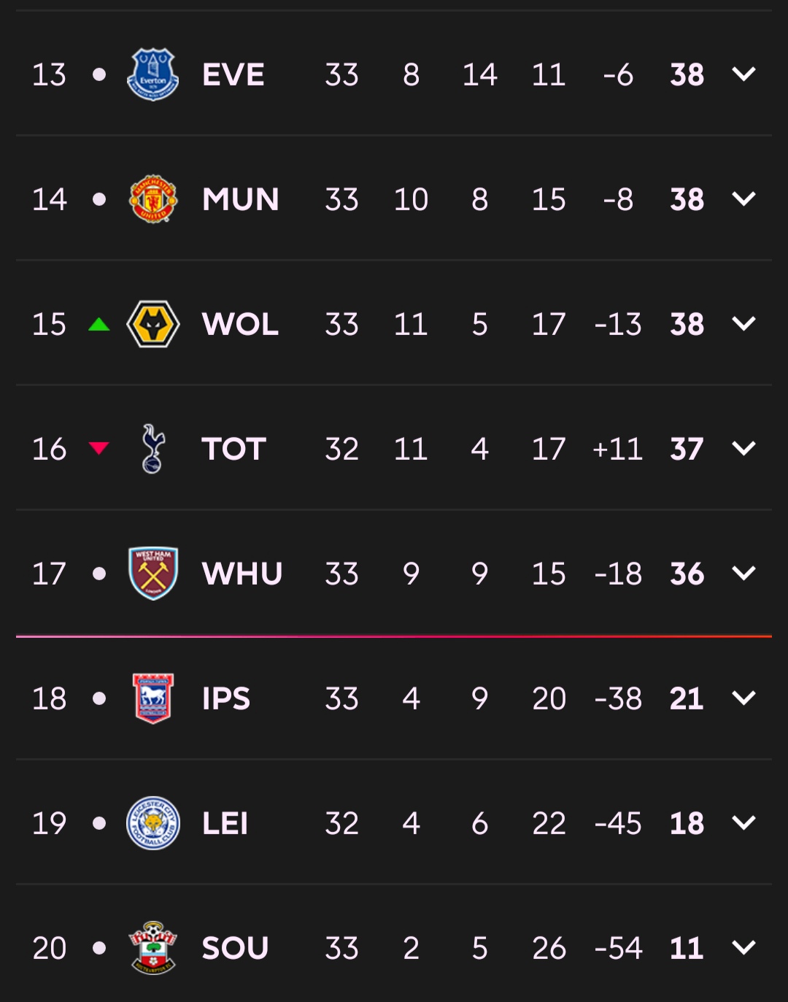The image size is (788, 1002).
Task: Expand the MUN row chevron
Action: click(743, 199)
